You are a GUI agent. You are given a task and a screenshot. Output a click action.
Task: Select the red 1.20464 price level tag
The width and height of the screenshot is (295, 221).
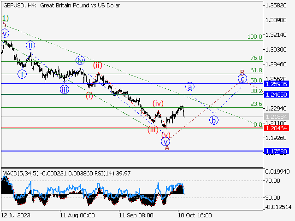pyautogui.click(x=277, y=128)
